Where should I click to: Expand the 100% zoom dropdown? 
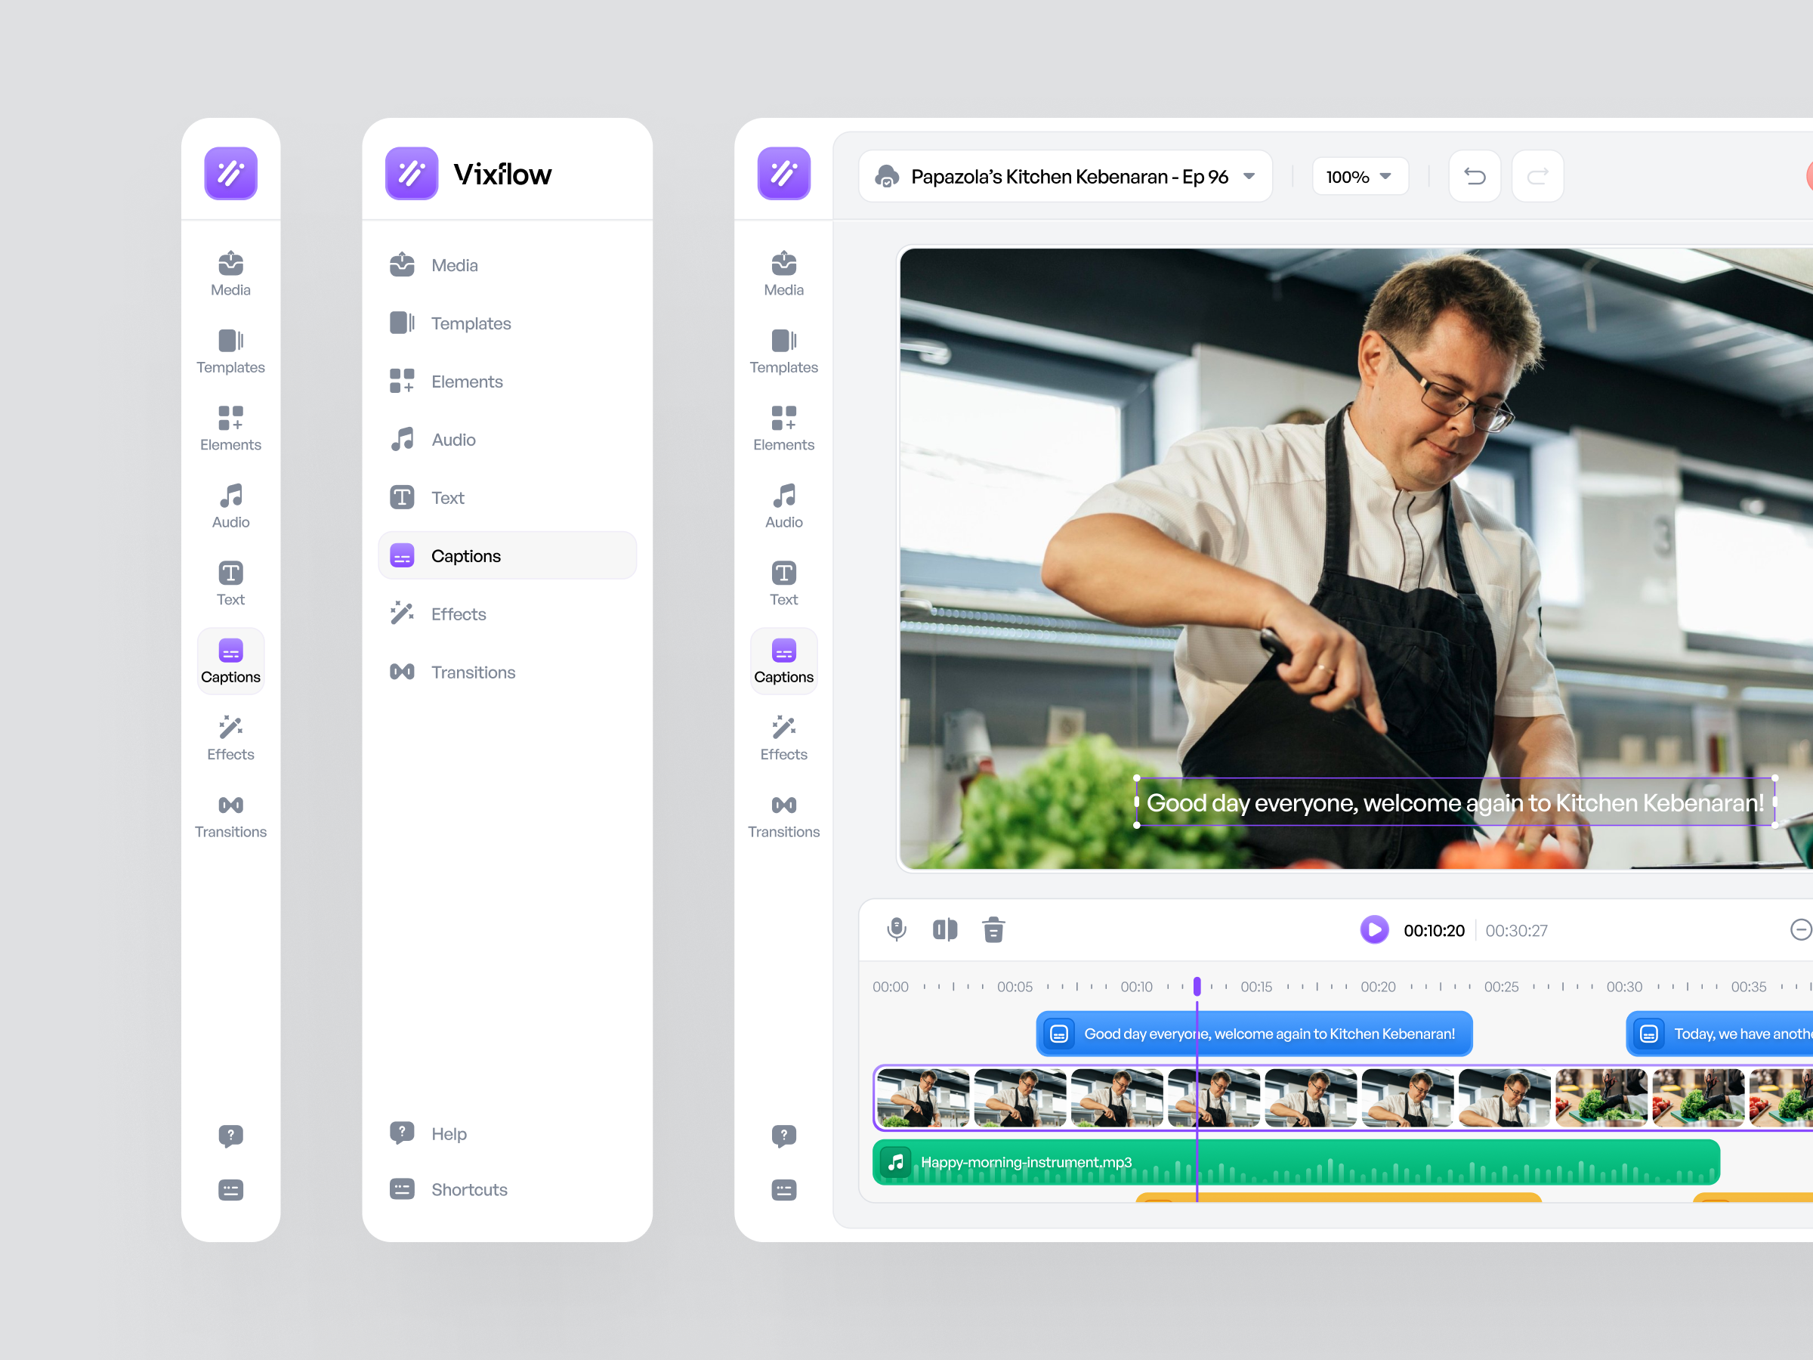1360,176
